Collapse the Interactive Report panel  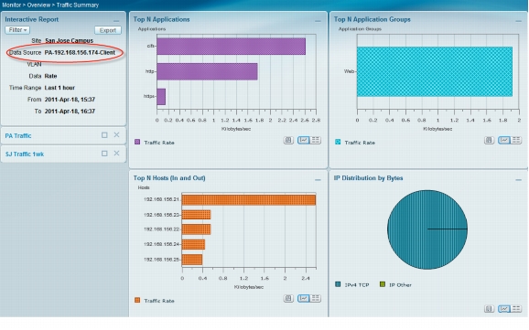116,21
